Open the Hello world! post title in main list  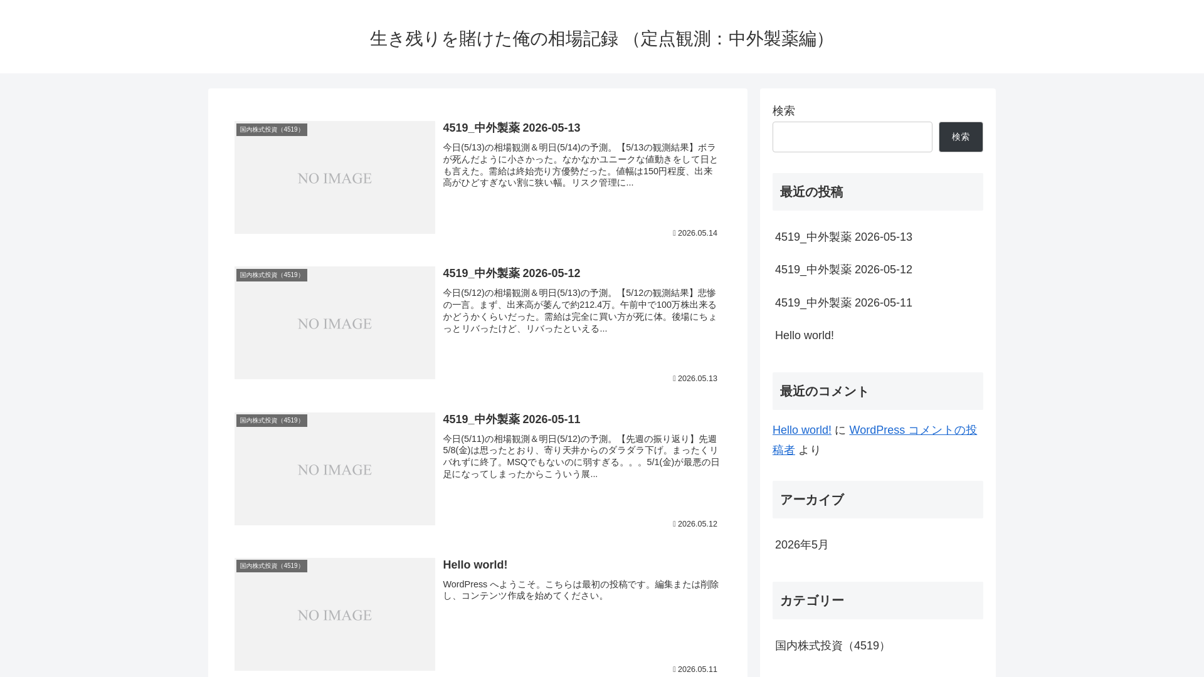click(x=475, y=565)
